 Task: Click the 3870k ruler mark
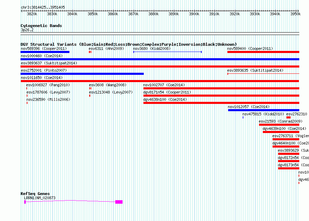point(133,14)
